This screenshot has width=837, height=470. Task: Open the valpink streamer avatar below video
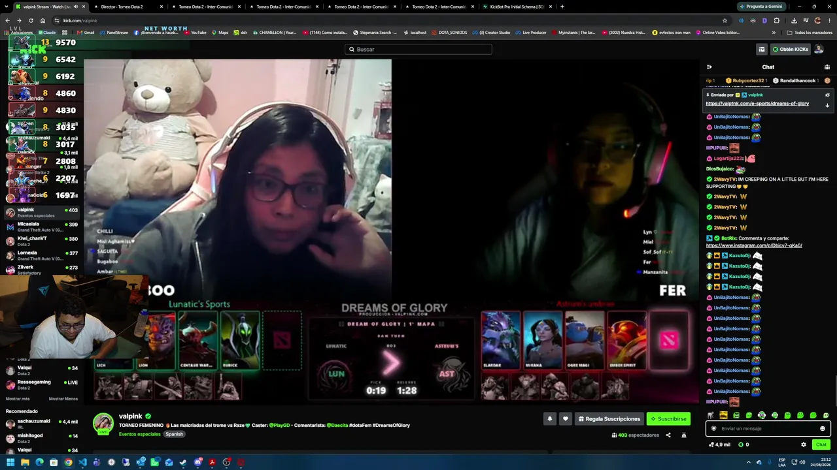[x=103, y=423]
